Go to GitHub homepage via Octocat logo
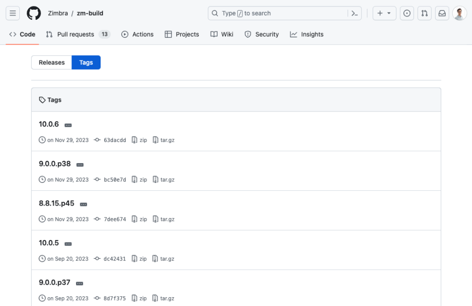 click(x=34, y=13)
